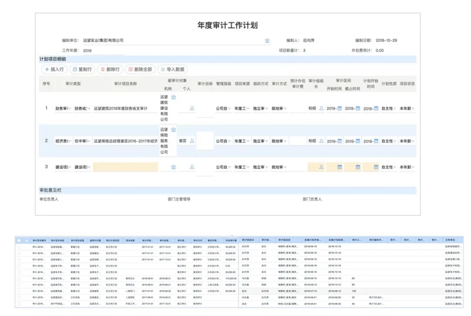Click the 审计目标 field in row 2
471x316 pixels.
[205, 141]
